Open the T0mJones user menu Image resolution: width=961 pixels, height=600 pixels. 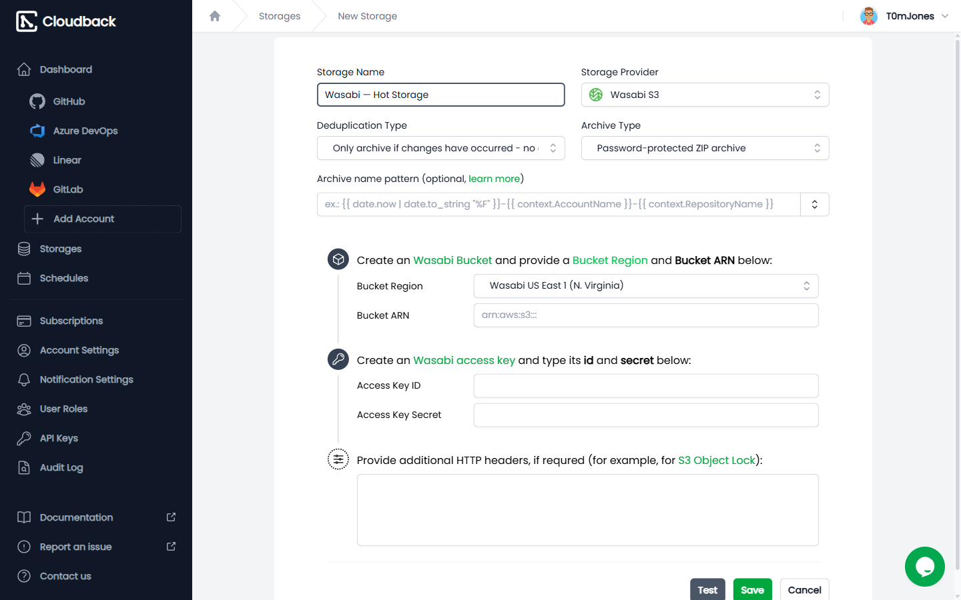point(904,16)
